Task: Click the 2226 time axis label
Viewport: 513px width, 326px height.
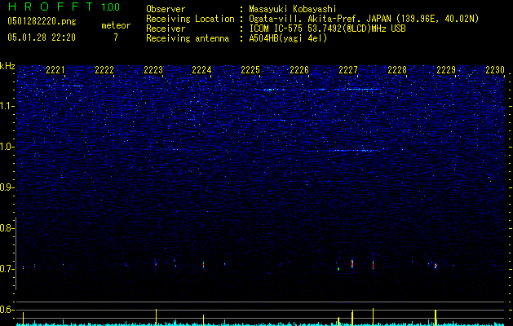Action: 299,70
